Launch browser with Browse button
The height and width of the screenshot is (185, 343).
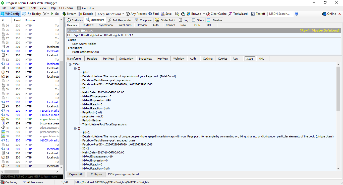click(x=194, y=14)
